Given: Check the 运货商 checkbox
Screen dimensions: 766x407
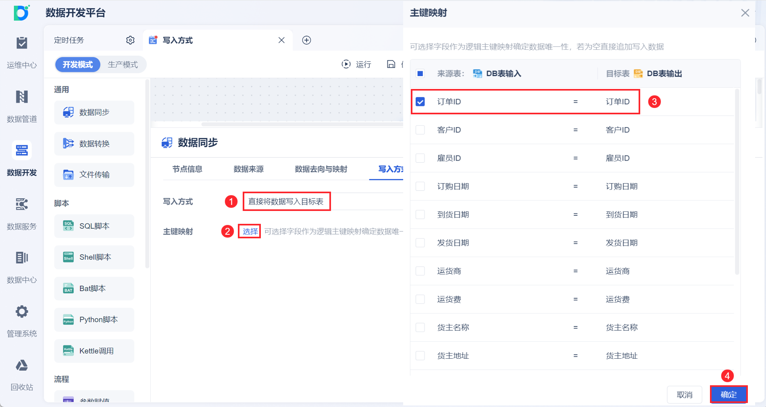Looking at the screenshot, I should 420,271.
